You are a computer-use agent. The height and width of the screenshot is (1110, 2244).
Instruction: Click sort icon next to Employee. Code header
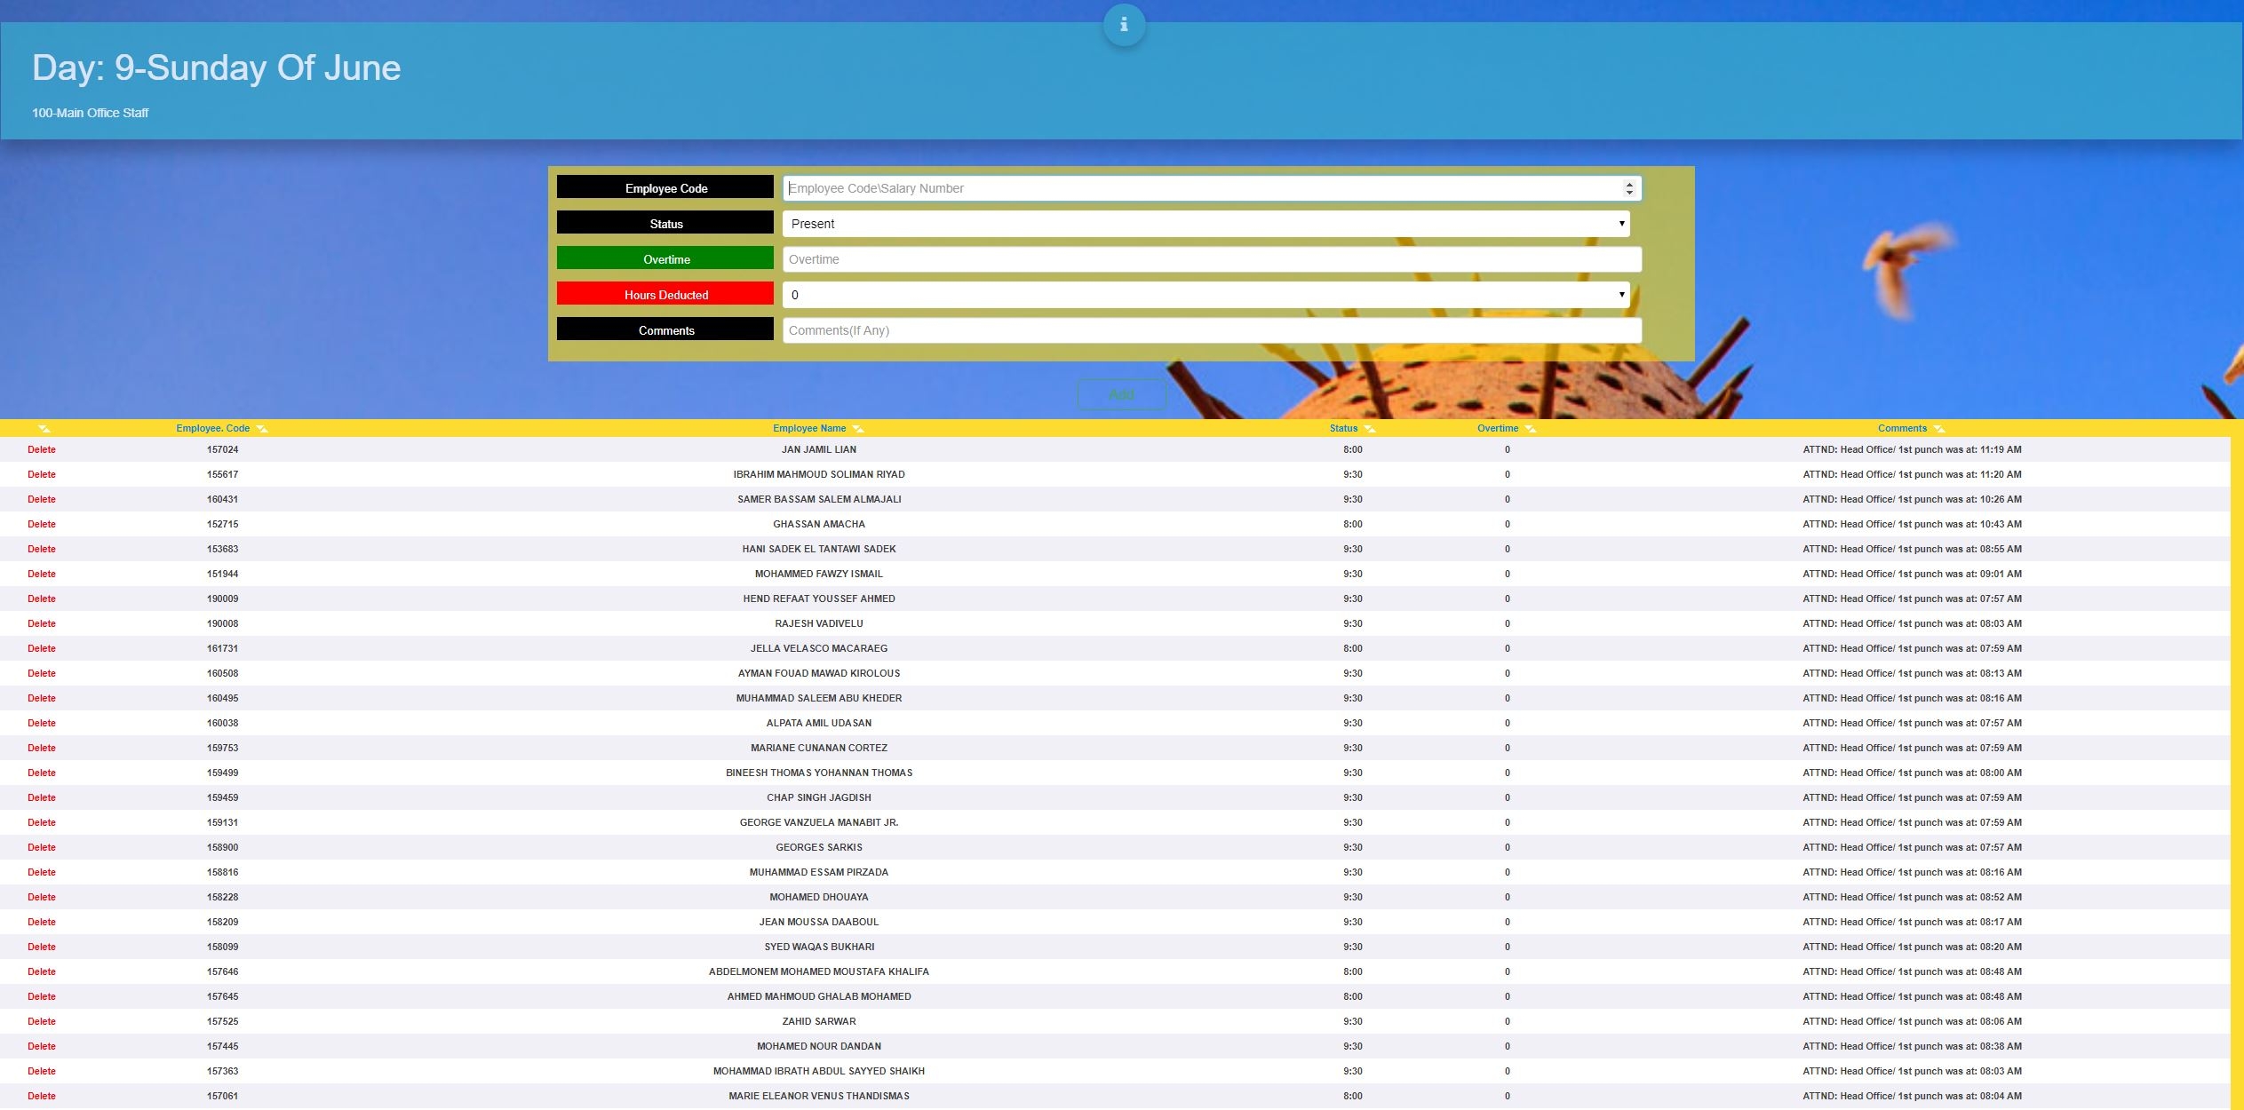coord(262,429)
